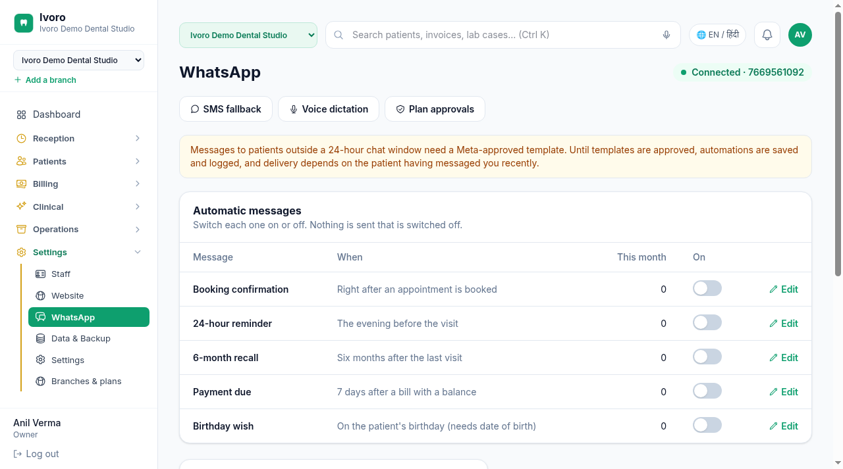Viewport: 843px width, 469px height.
Task: Open the Settings sub-item under Settings
Action: [x=89, y=360]
